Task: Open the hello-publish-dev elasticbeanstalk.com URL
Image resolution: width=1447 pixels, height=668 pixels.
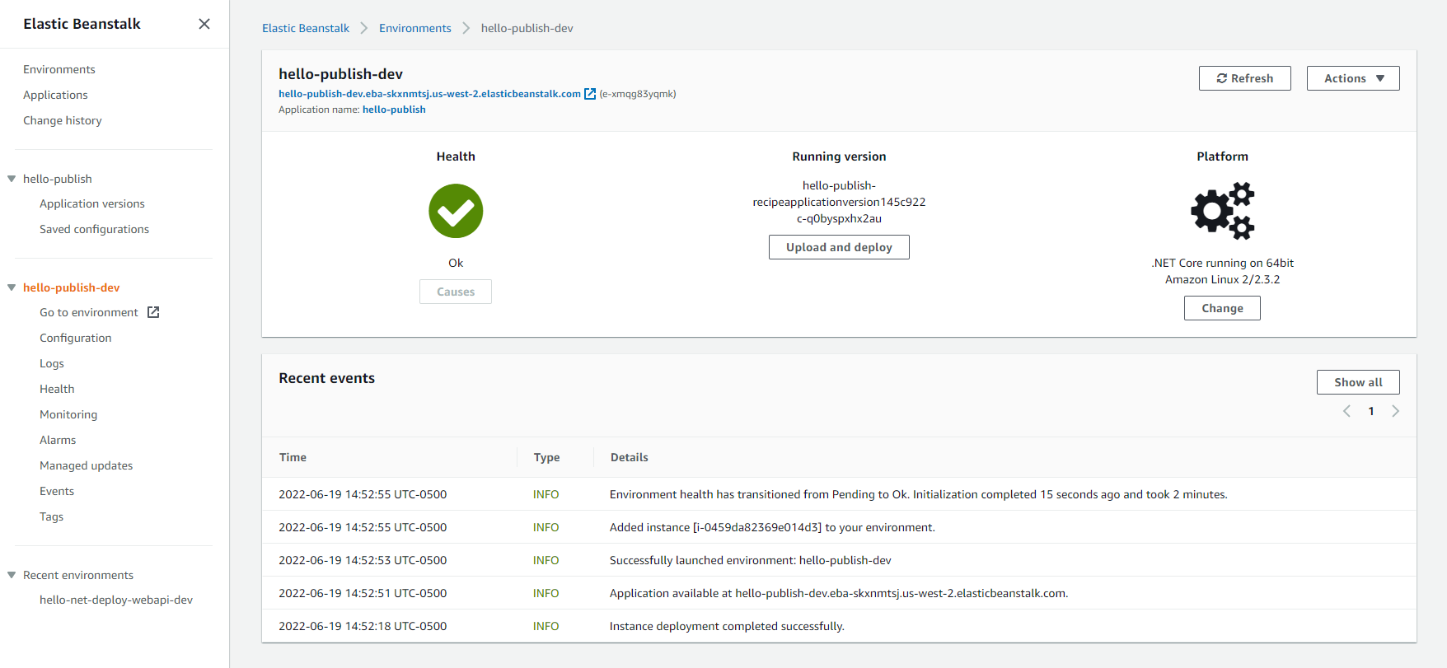Action: pos(429,94)
